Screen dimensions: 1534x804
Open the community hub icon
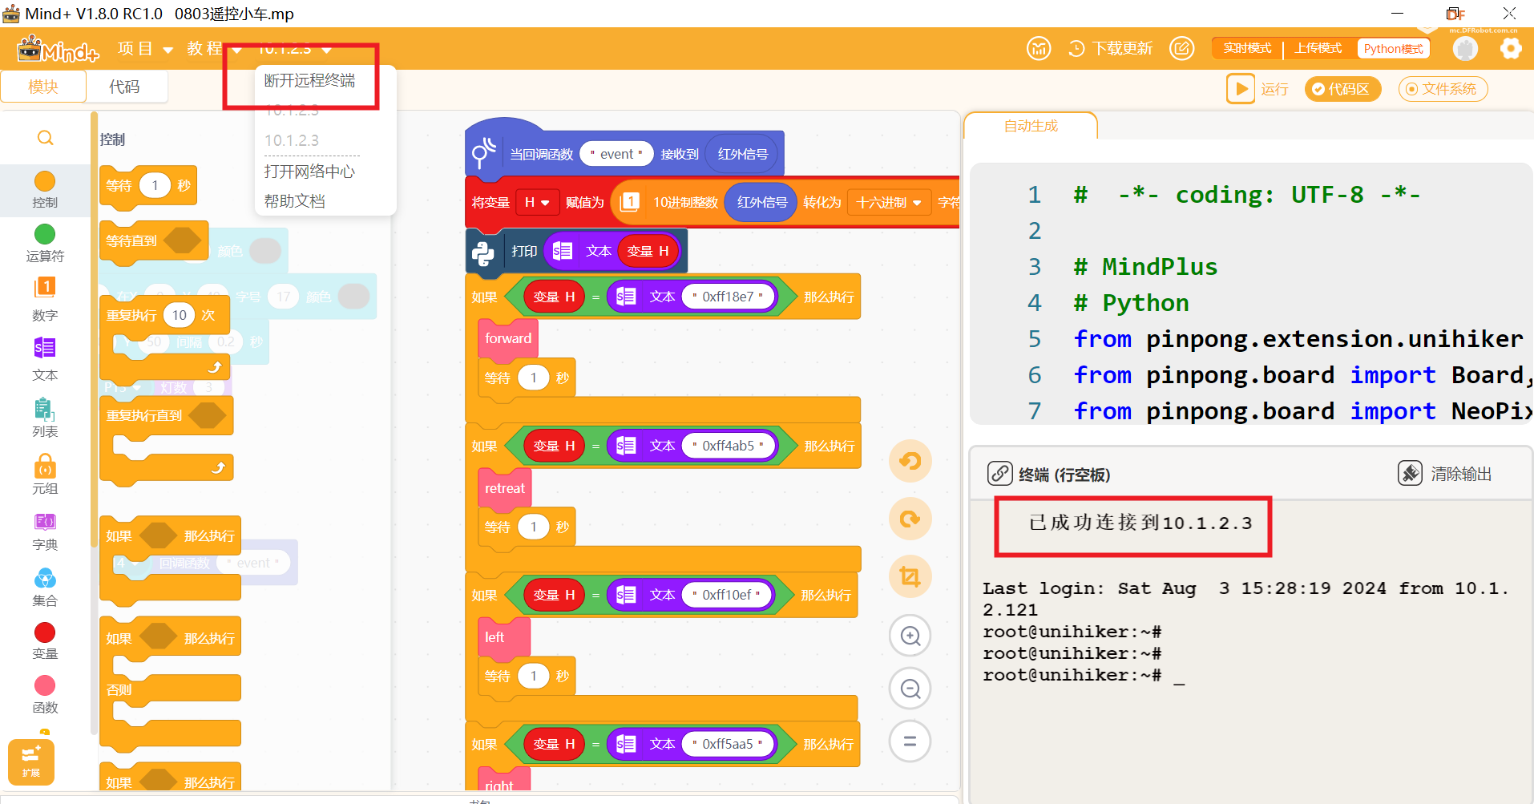pyautogui.click(x=1039, y=49)
